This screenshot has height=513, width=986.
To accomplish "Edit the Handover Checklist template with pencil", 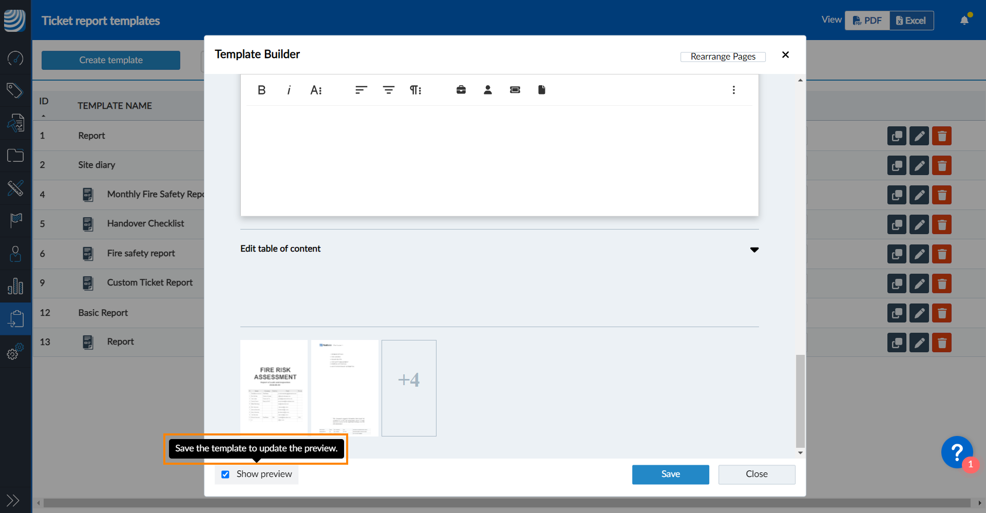I will click(919, 224).
